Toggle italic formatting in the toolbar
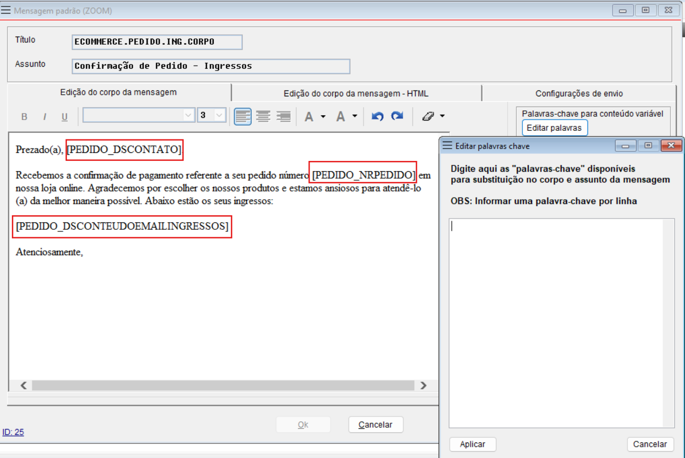Viewport: 685px width, 458px height. tap(45, 117)
